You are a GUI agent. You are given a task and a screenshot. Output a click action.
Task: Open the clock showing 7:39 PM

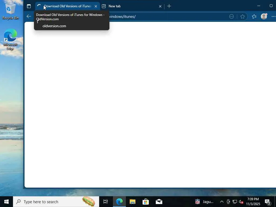pos(253,202)
